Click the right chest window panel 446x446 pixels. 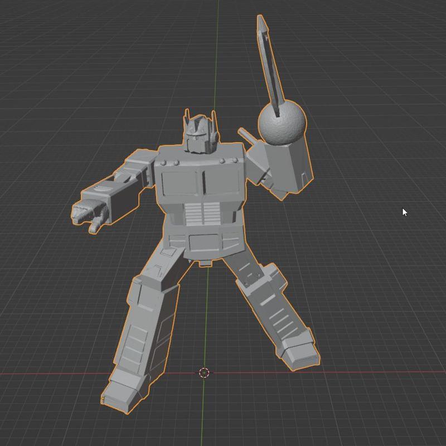click(224, 179)
